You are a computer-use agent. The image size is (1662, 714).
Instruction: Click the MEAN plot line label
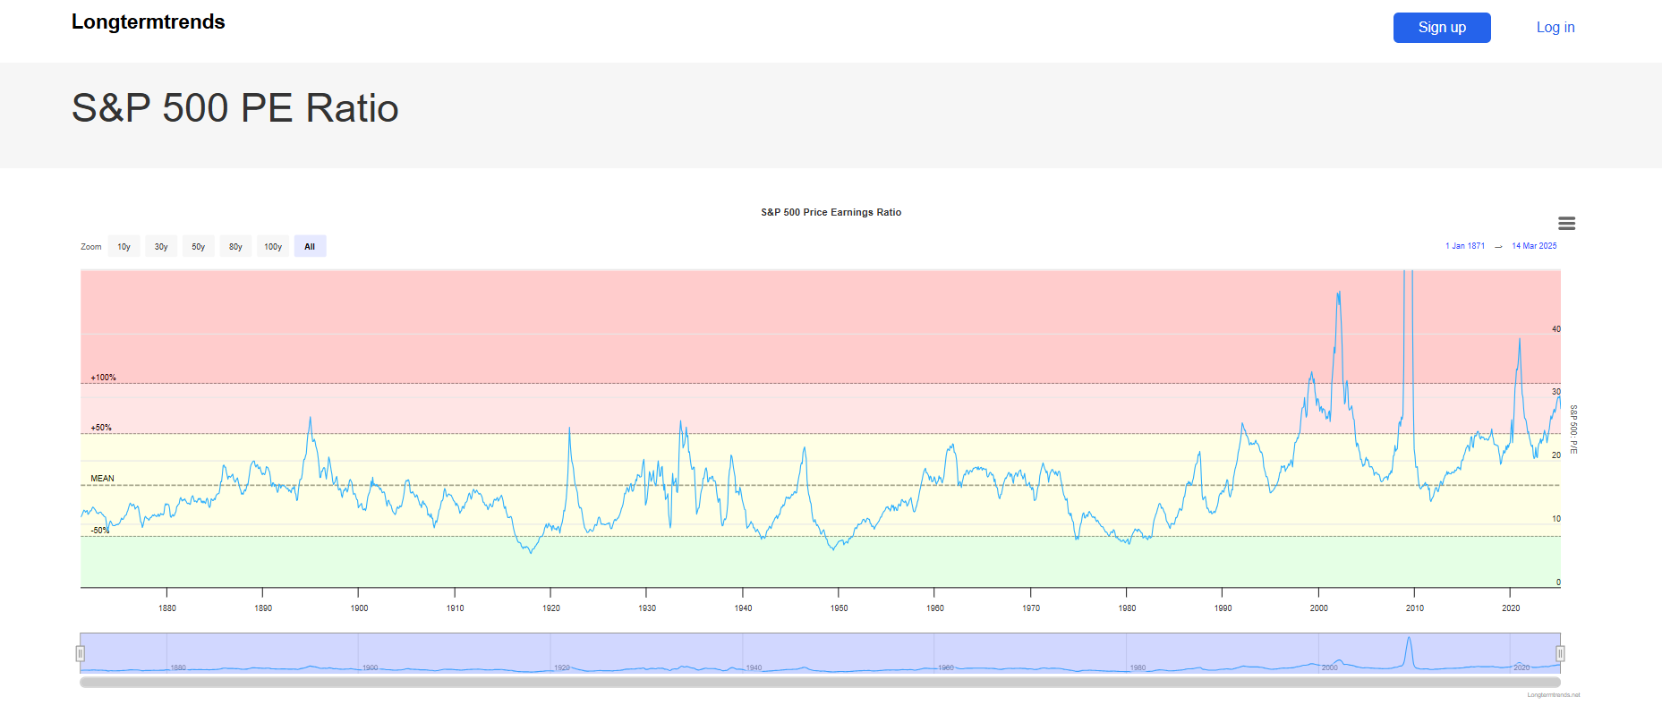(x=102, y=479)
